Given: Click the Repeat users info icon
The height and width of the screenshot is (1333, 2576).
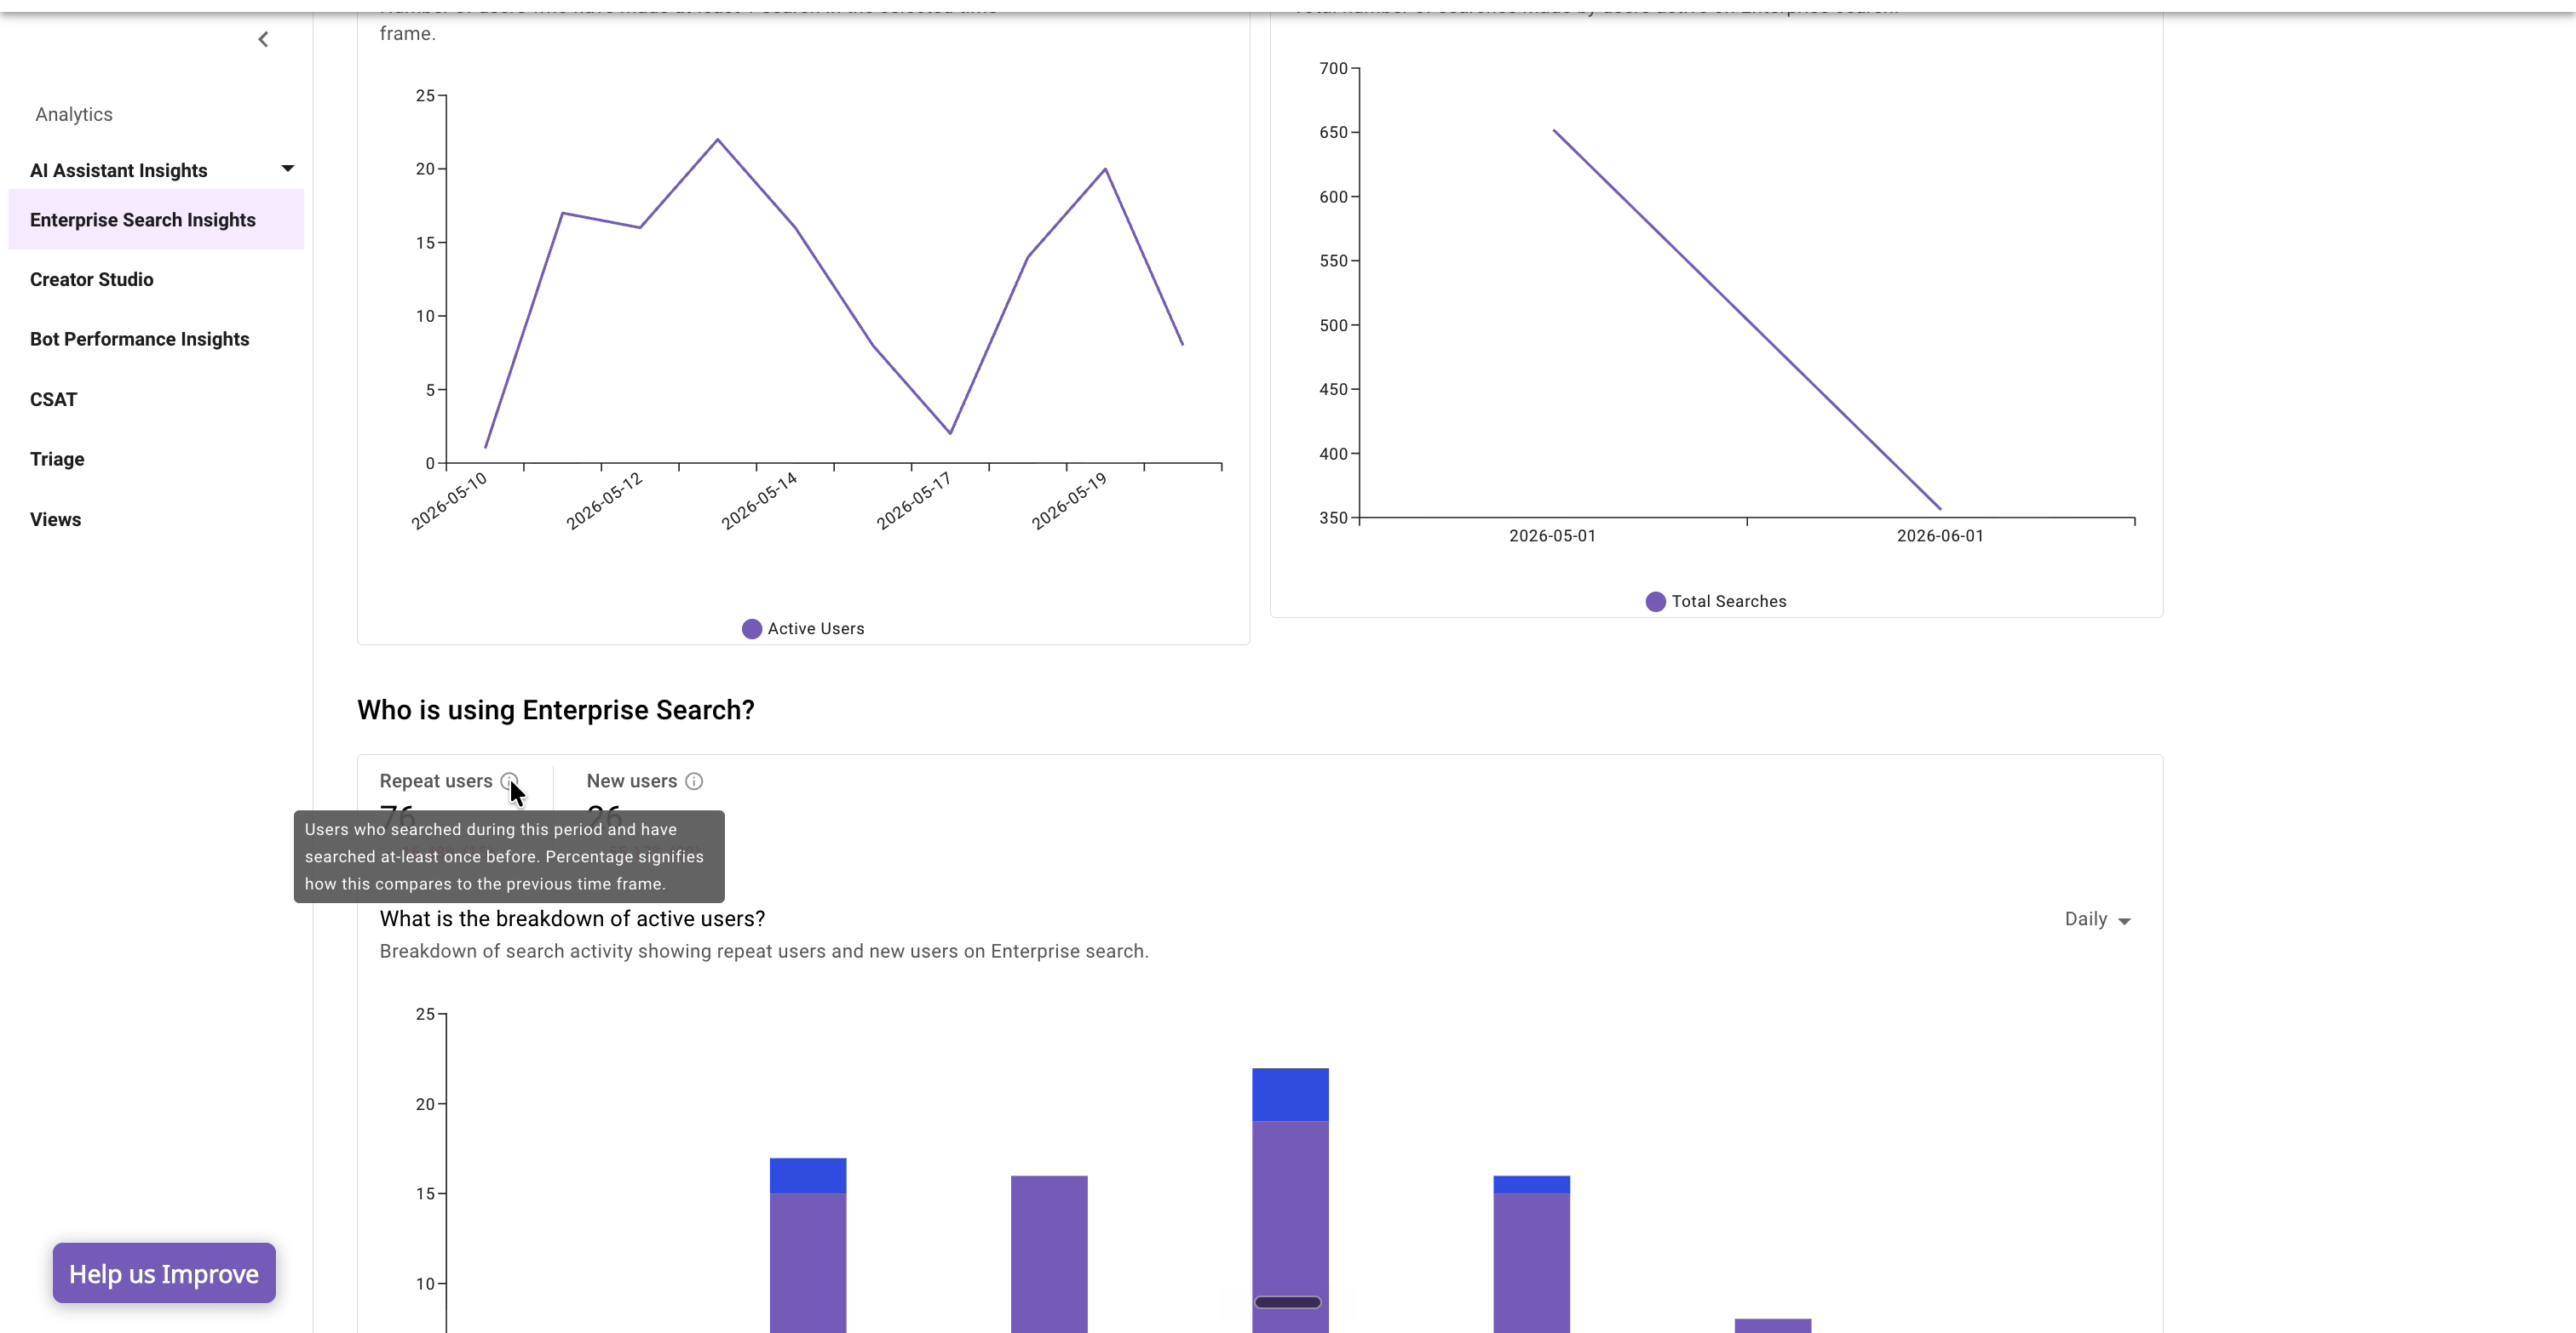Looking at the screenshot, I should 509,781.
